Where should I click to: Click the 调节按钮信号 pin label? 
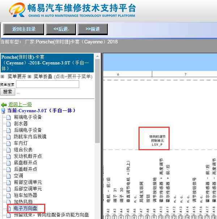pos(194,190)
